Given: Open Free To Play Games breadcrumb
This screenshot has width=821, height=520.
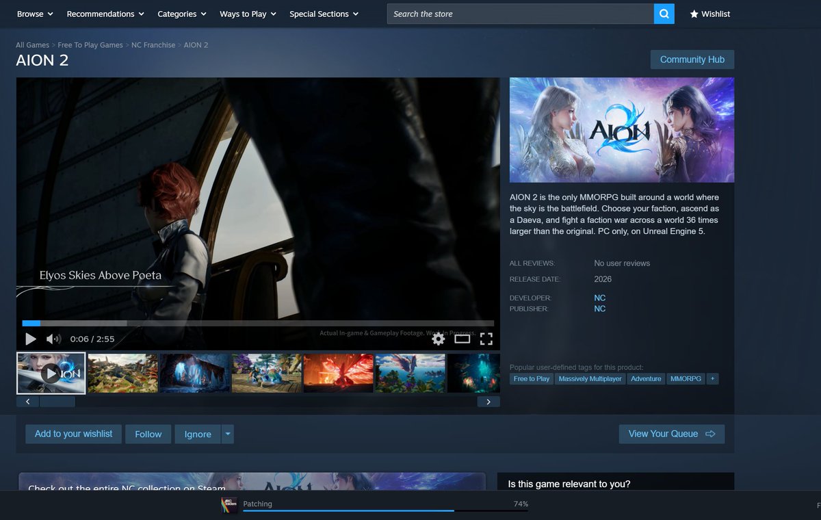Looking at the screenshot, I should (90, 45).
